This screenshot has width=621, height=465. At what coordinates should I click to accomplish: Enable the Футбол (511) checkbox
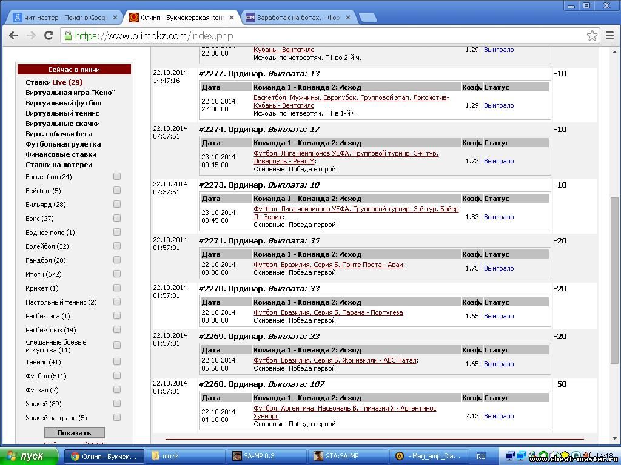[117, 376]
